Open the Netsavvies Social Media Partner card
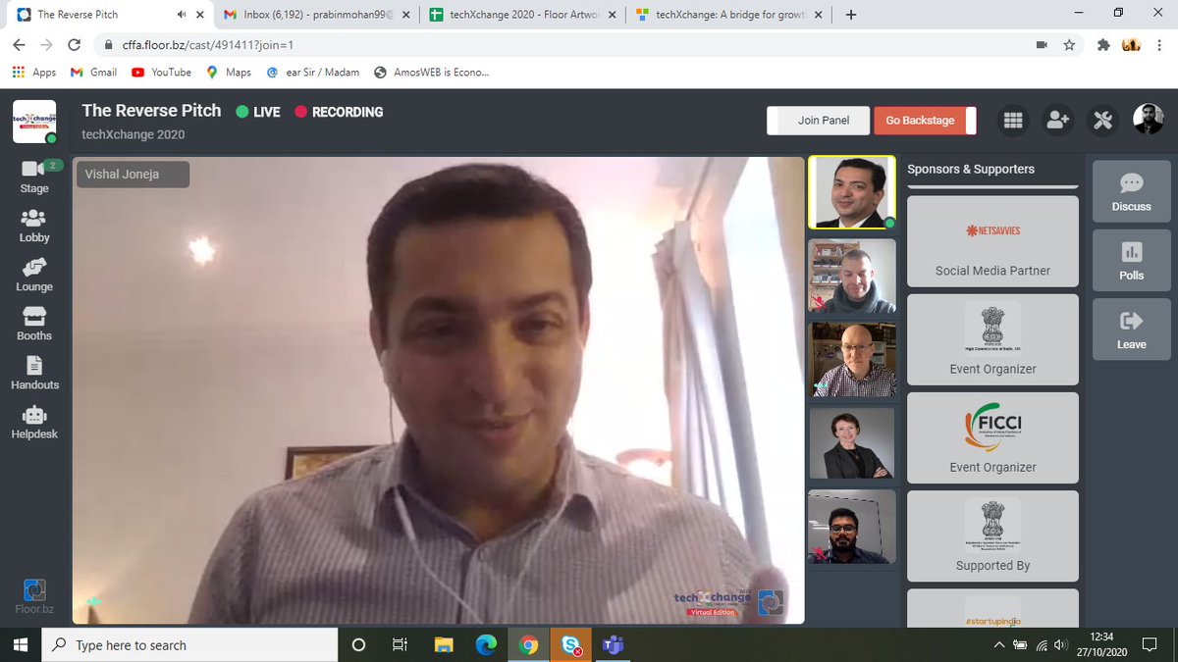Image resolution: width=1178 pixels, height=662 pixels. [992, 241]
